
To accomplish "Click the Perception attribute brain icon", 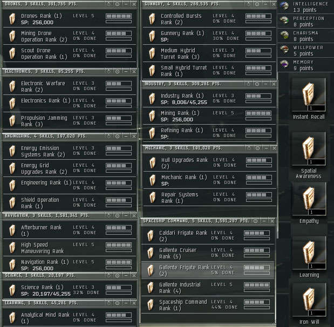I will click(284, 21).
